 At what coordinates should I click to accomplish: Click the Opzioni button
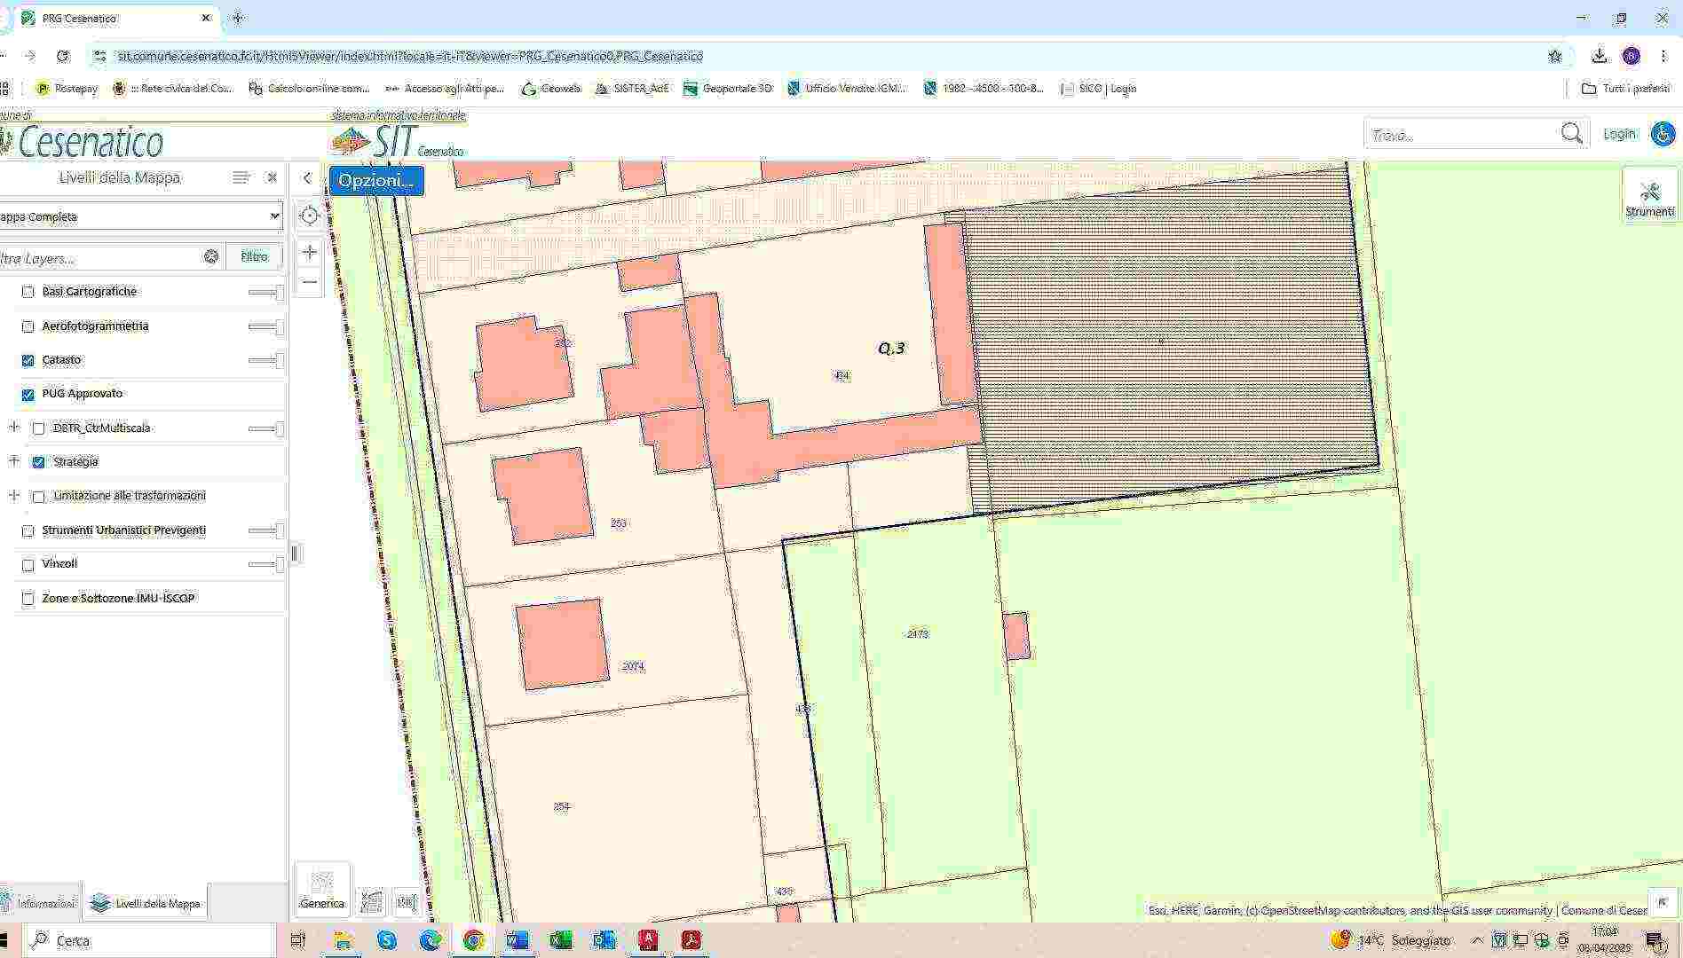[376, 181]
